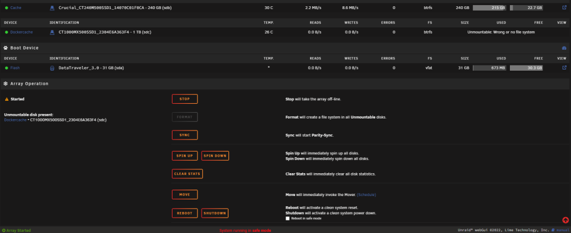Click Array Operation section header text

pyautogui.click(x=29, y=84)
